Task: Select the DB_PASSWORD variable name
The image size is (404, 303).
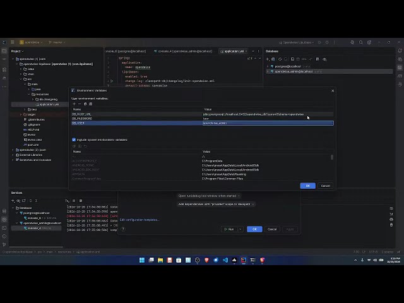Action: tap(82, 119)
